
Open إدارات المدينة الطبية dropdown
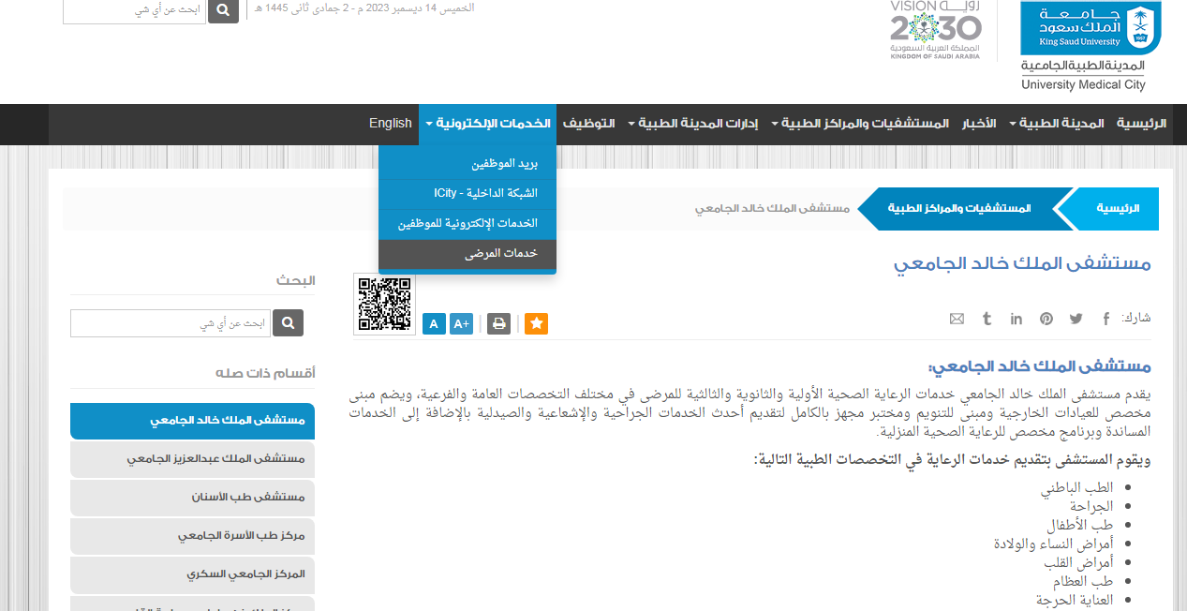tap(691, 124)
